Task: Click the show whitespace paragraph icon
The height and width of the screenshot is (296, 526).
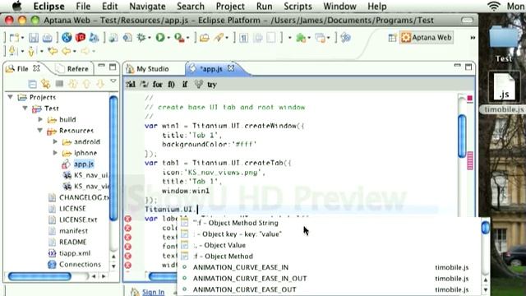Action: click(x=244, y=38)
